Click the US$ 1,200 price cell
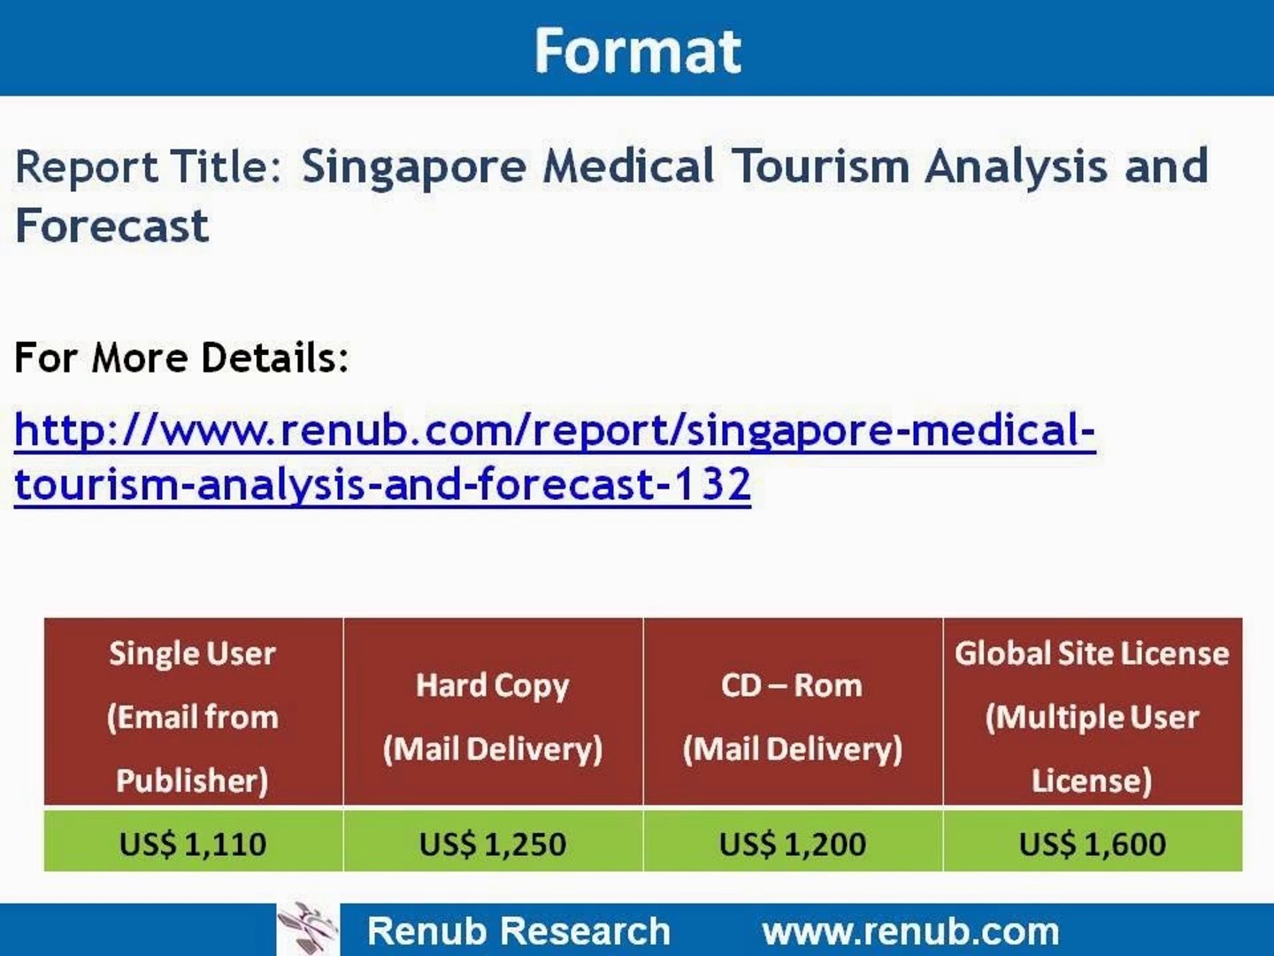 click(x=793, y=842)
